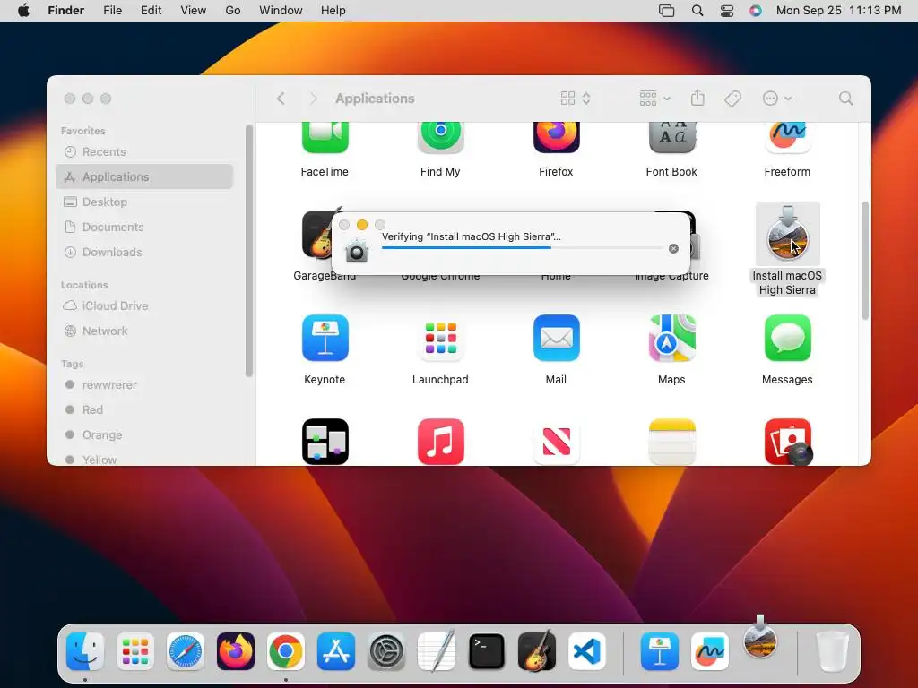Select the rewwrerer tag
This screenshot has height=688, width=918.
pos(144,385)
